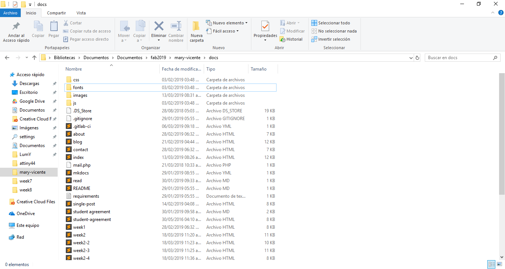The width and height of the screenshot is (505, 269).
Task: Expand the address bar history dropdown
Action: tap(411, 58)
